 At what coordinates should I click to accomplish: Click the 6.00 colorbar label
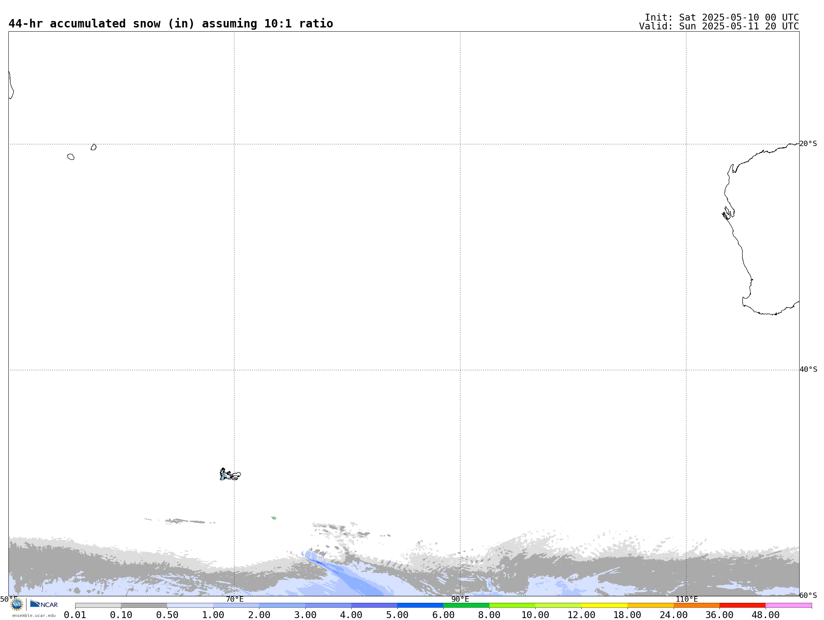click(443, 615)
